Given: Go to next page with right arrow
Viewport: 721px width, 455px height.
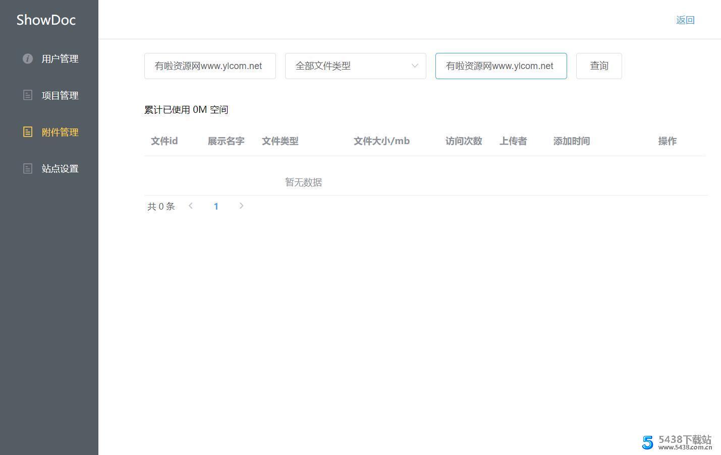Looking at the screenshot, I should [241, 206].
